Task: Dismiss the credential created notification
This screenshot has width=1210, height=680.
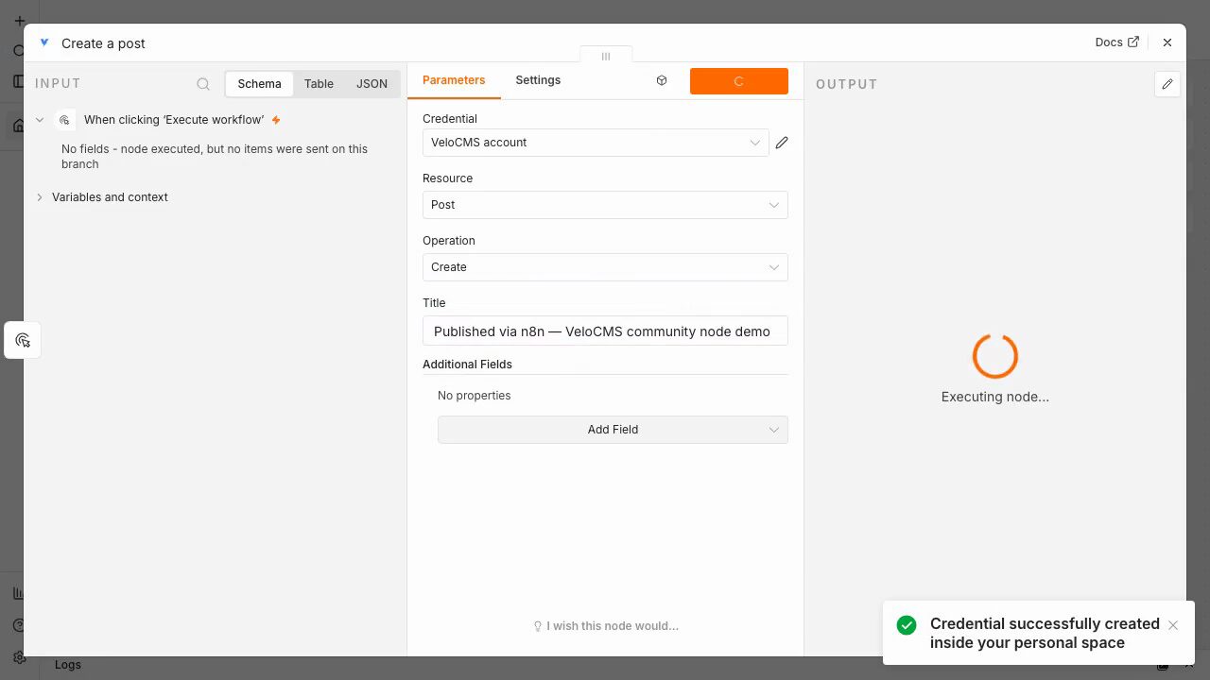Action: pos(1173,625)
